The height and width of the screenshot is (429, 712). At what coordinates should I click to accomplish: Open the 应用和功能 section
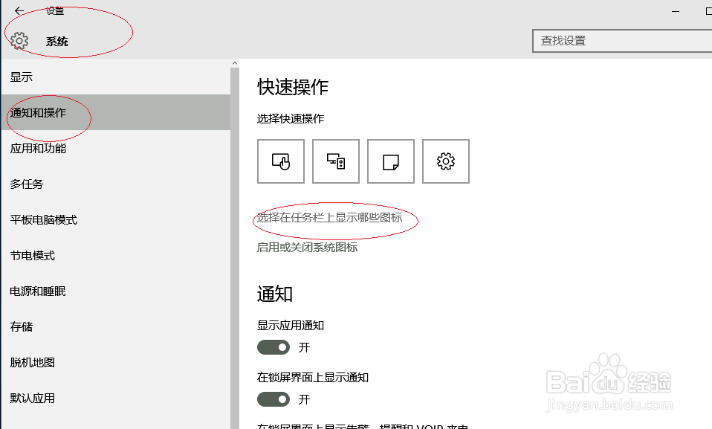click(37, 148)
